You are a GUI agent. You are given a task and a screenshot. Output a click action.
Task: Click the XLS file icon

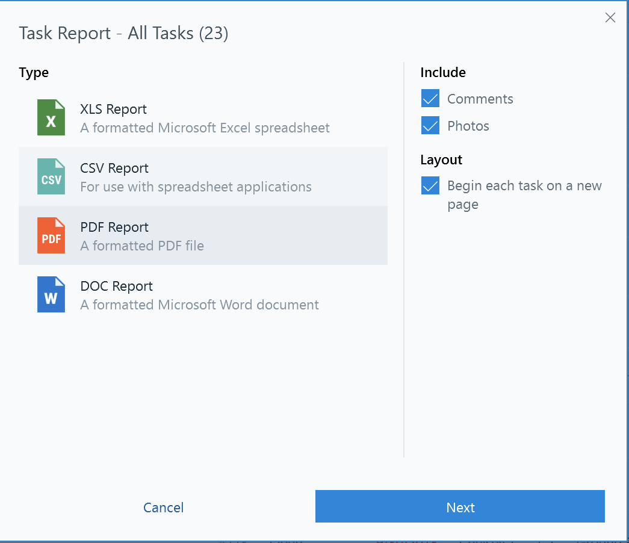point(51,117)
